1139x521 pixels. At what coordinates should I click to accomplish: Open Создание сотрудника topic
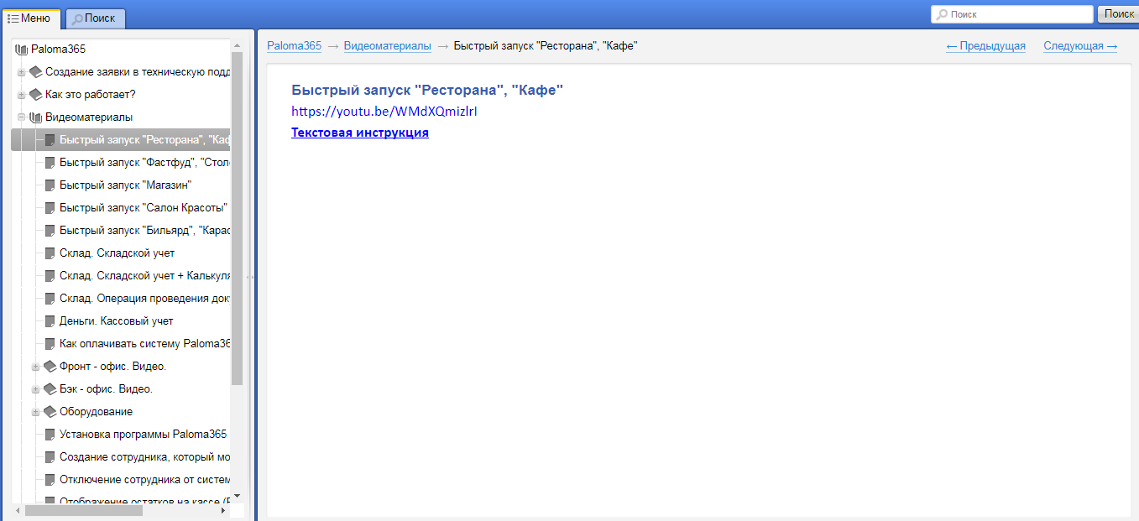click(x=144, y=457)
